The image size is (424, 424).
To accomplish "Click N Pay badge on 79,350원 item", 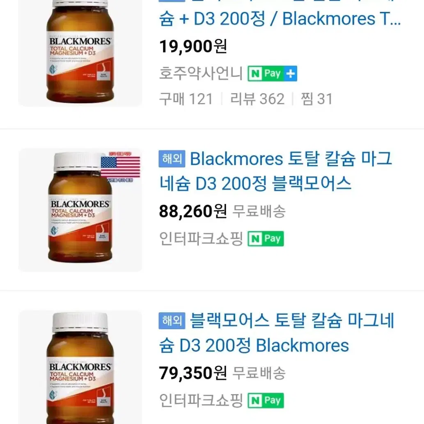I will tap(266, 401).
